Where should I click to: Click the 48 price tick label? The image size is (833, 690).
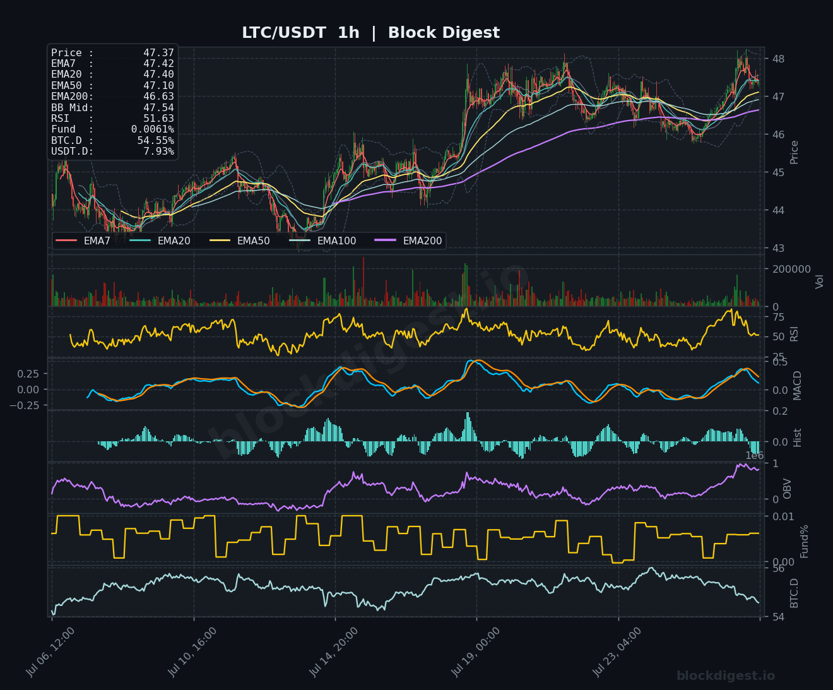pos(778,59)
